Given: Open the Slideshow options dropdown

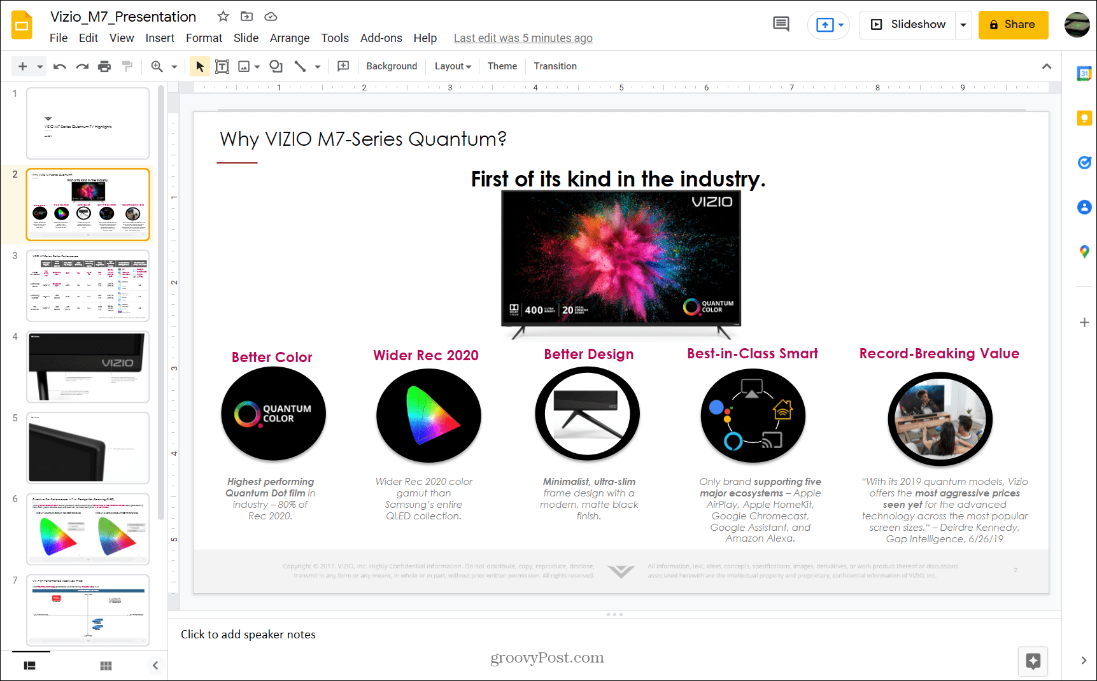Looking at the screenshot, I should click(963, 24).
